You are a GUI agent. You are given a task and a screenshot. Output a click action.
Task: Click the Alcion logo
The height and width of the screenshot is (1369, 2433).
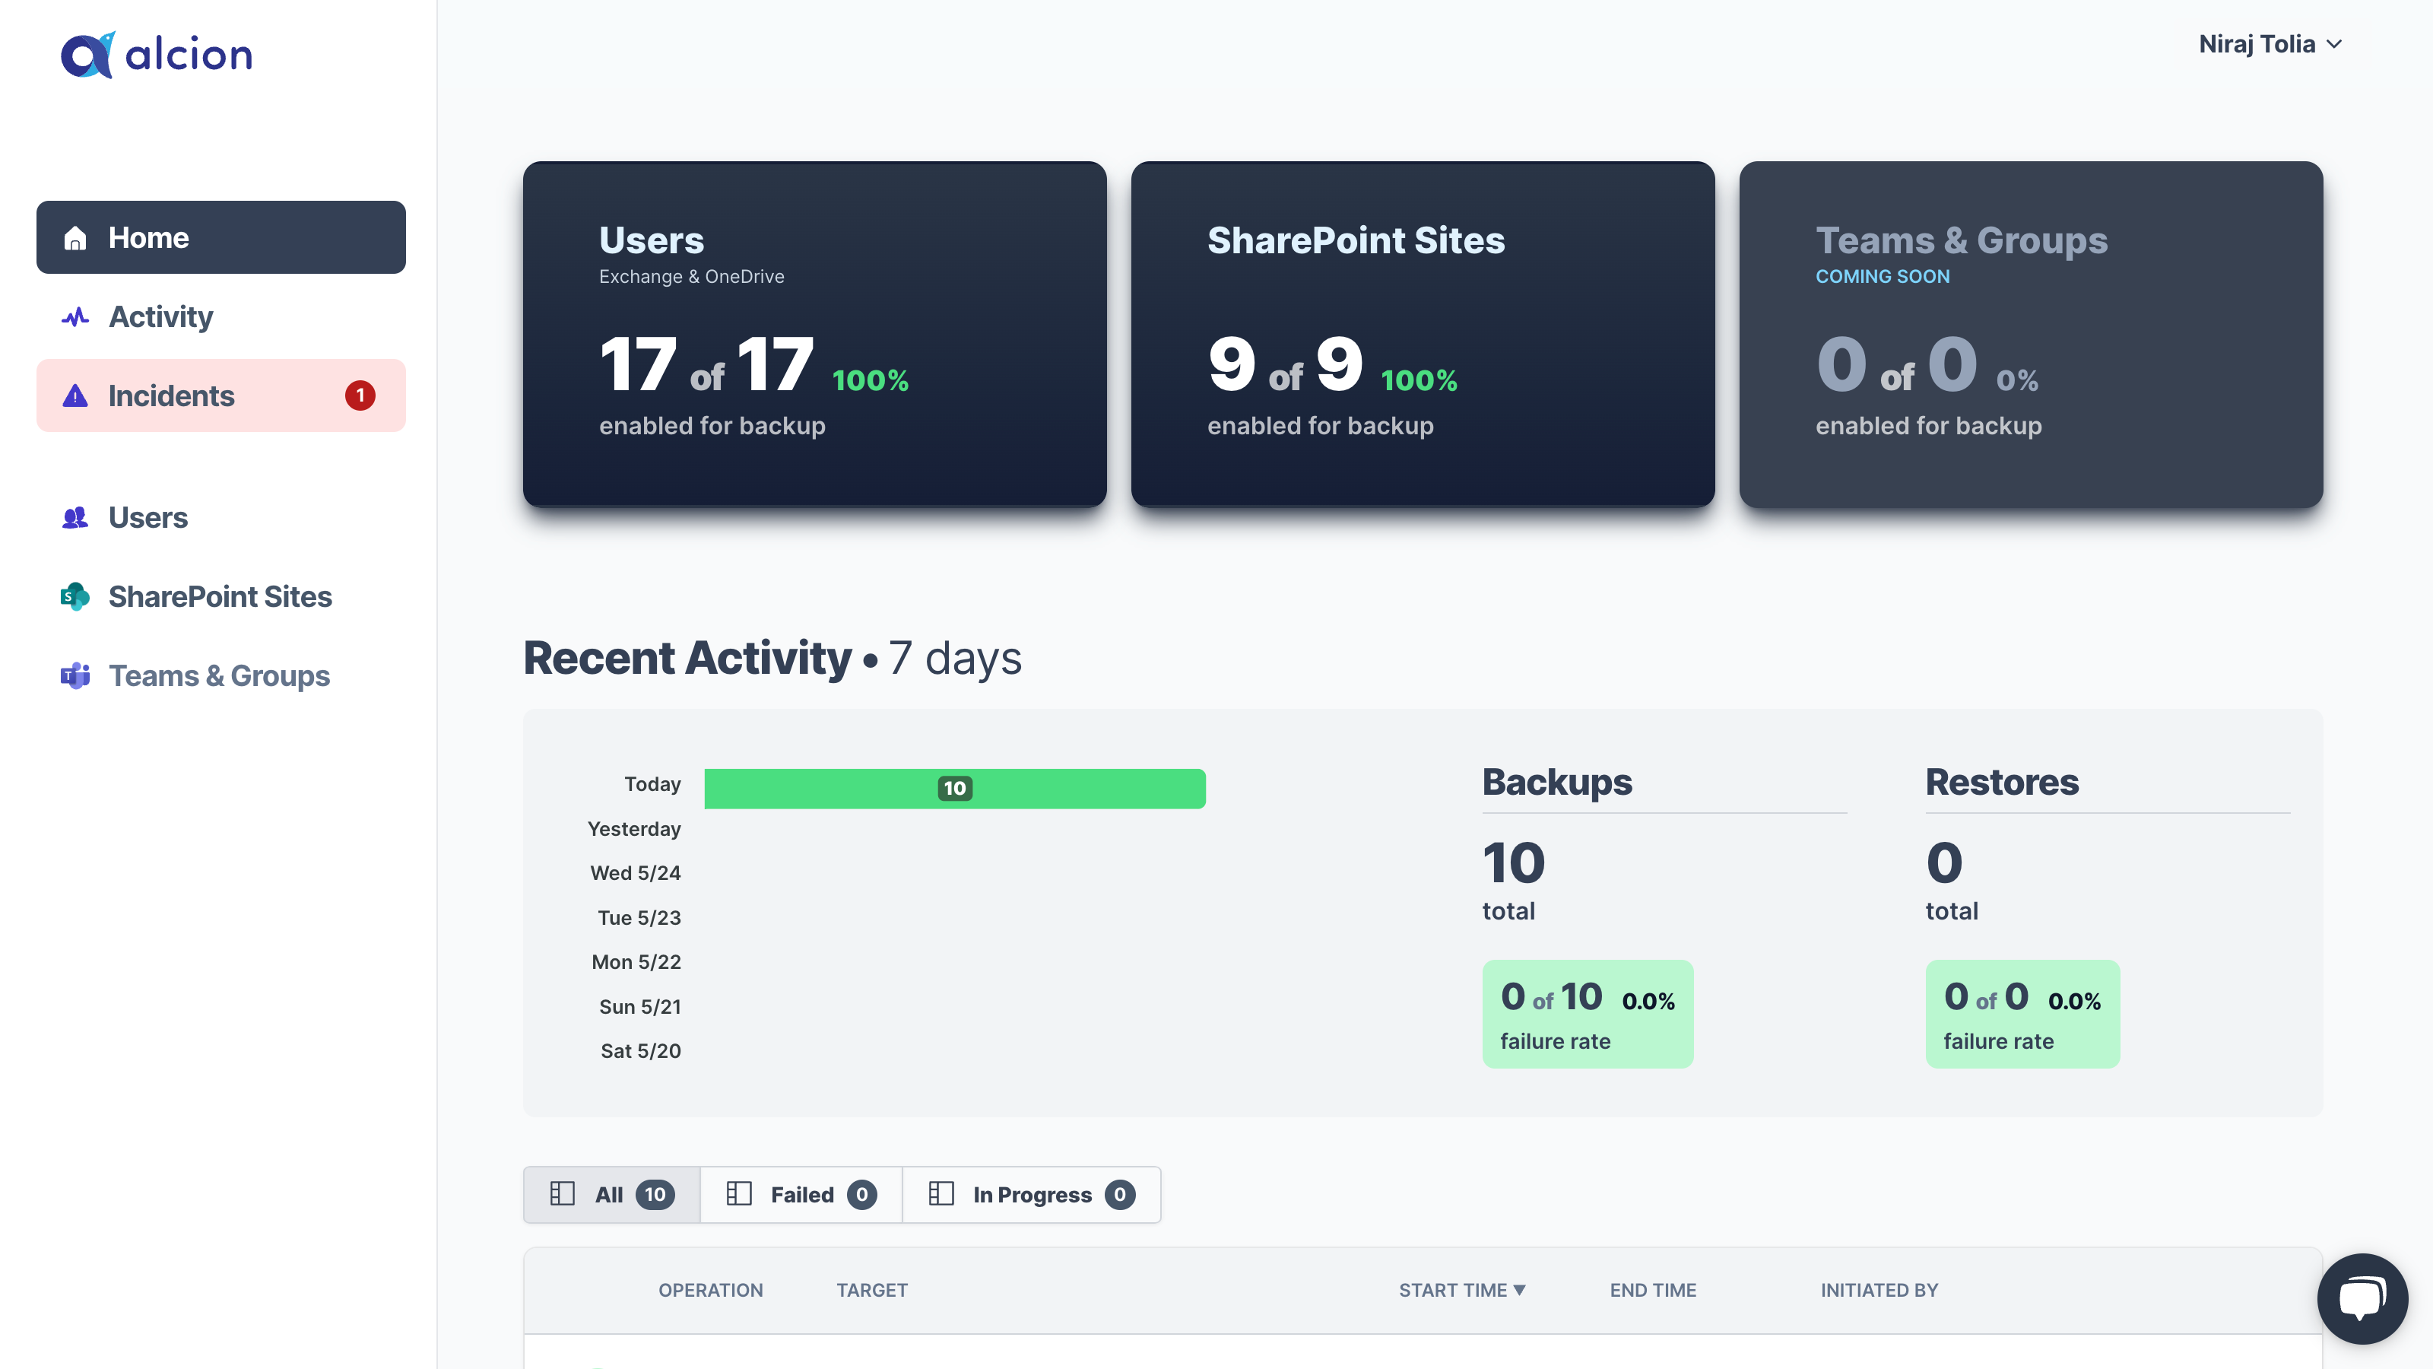[x=157, y=55]
